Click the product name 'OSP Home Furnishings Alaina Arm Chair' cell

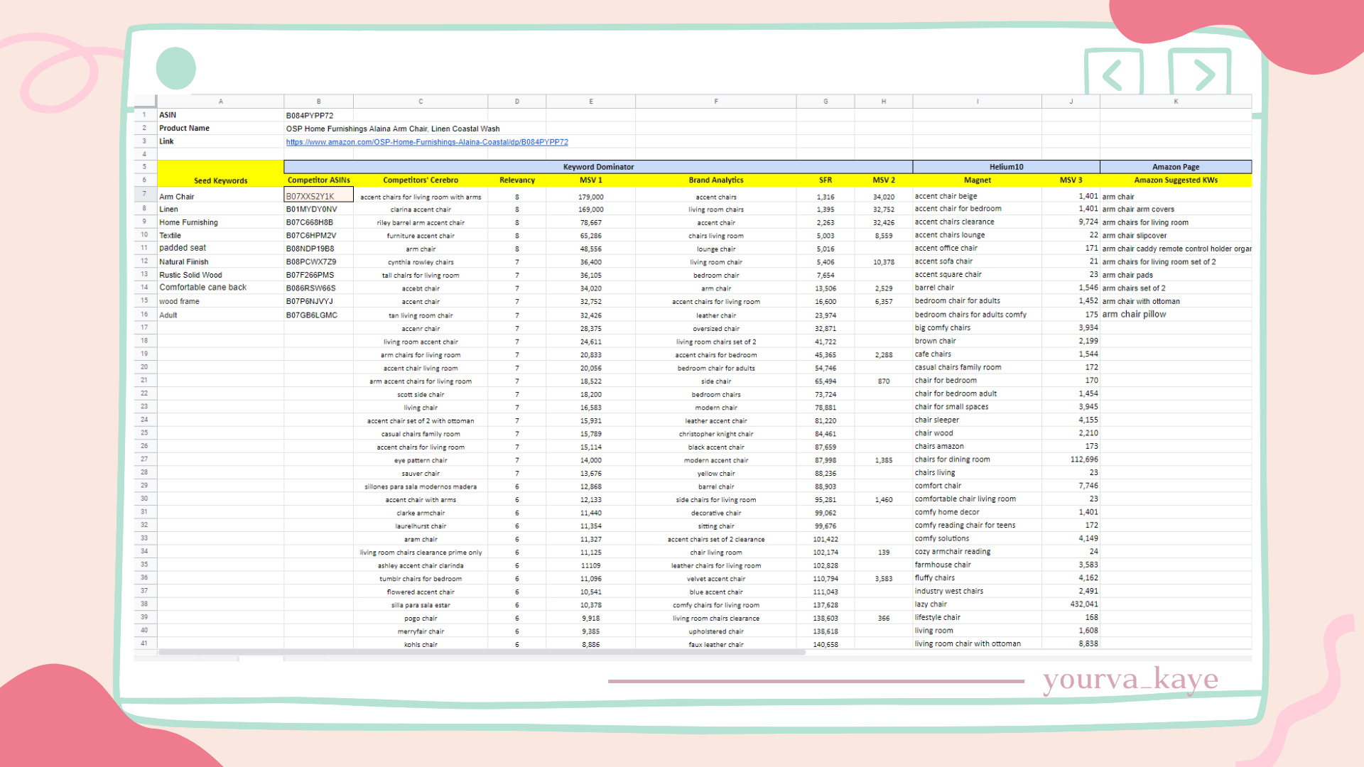coord(393,129)
